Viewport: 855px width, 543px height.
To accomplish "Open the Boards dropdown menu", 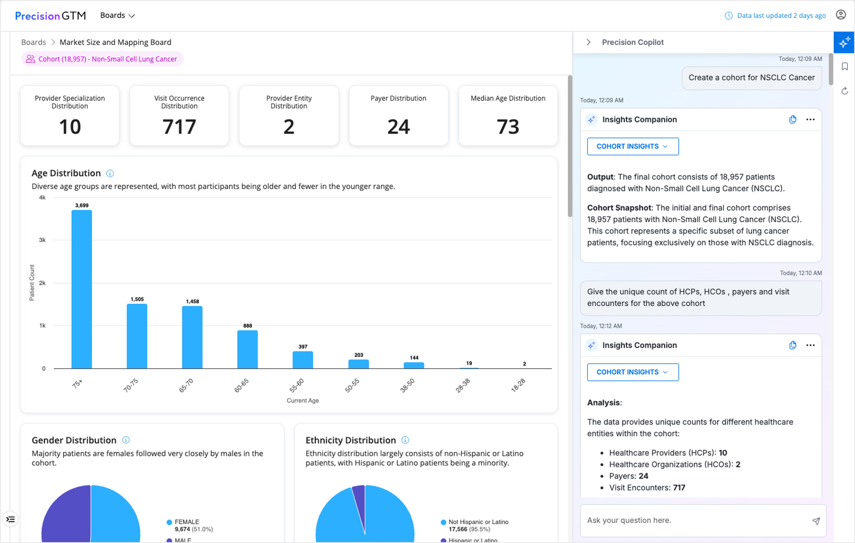I will tap(117, 15).
